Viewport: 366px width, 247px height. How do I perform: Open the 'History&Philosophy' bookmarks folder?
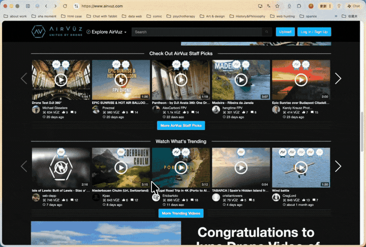click(x=248, y=16)
